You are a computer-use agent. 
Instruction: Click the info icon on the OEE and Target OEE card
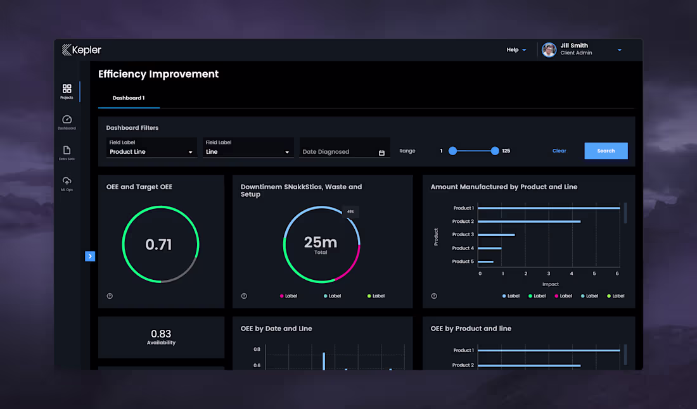click(110, 296)
